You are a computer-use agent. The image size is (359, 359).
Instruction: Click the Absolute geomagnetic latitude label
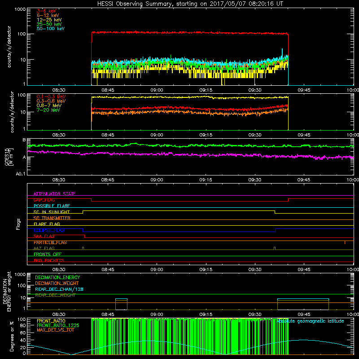310,321
